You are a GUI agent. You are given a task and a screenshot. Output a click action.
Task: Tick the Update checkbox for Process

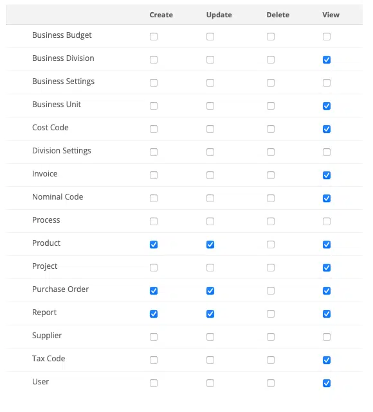coord(210,221)
